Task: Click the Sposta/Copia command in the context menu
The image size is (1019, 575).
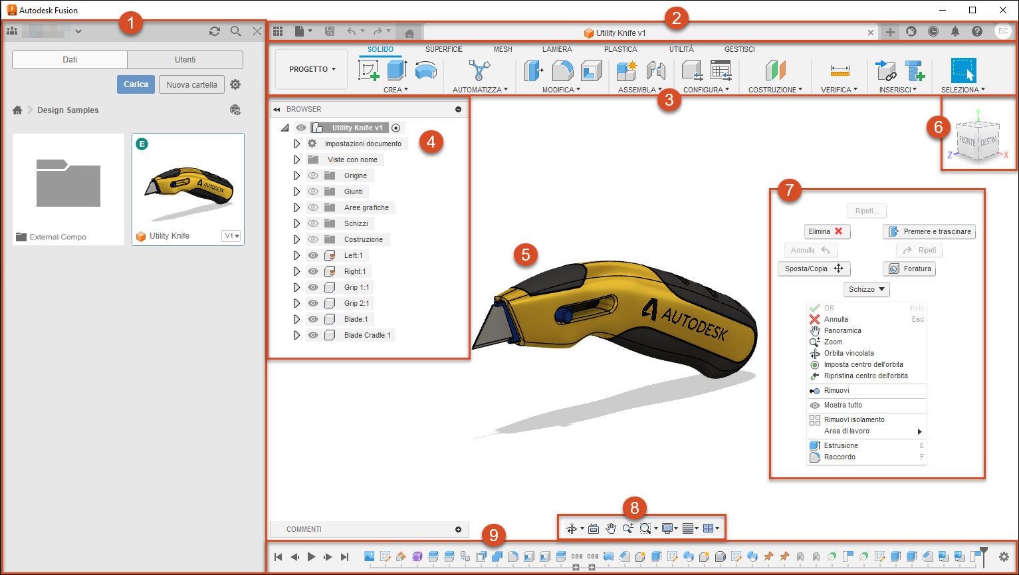Action: [x=814, y=269]
